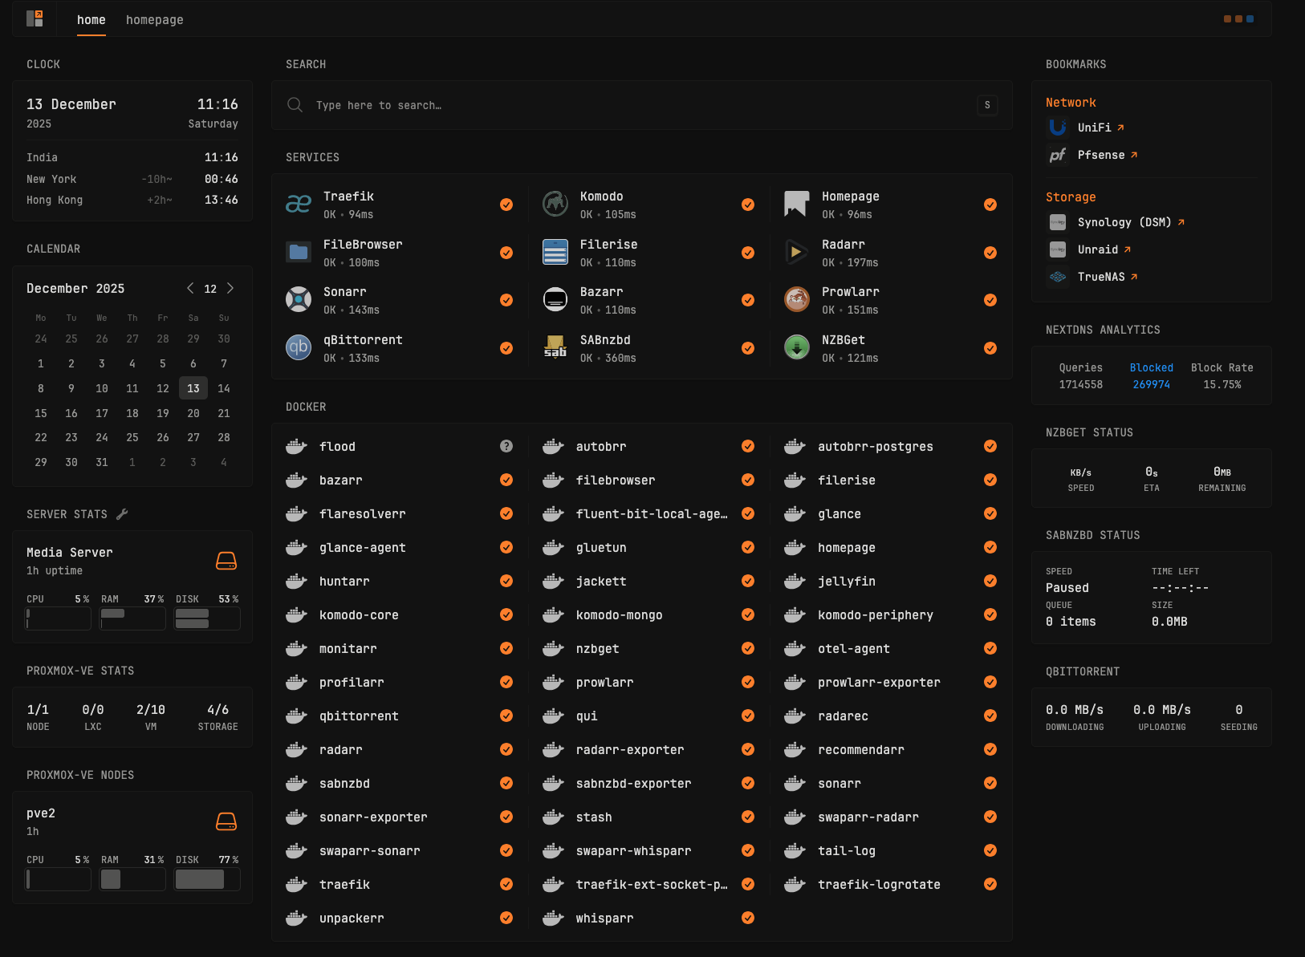
Task: Click the search magnifier icon
Action: pyautogui.click(x=295, y=105)
